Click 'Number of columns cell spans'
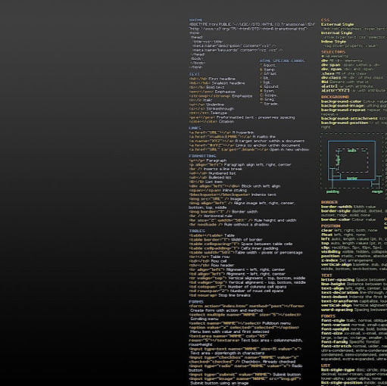The height and width of the screenshot is (386, 387). (257, 287)
